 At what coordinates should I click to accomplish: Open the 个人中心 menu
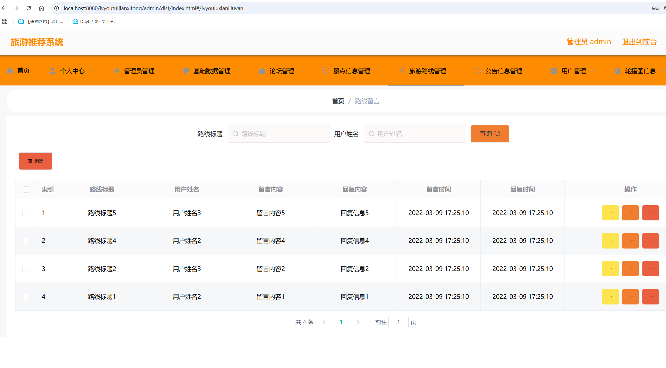[x=71, y=71]
